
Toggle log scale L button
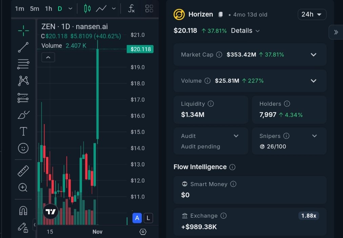148,218
